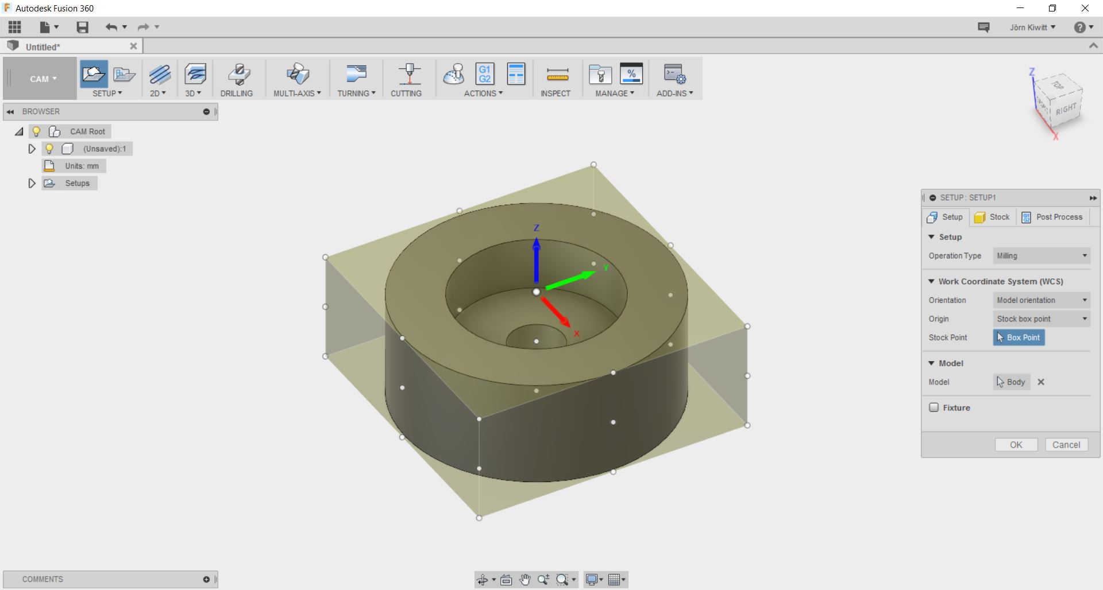
Task: Open the CAM workspace dropdown
Action: [44, 79]
